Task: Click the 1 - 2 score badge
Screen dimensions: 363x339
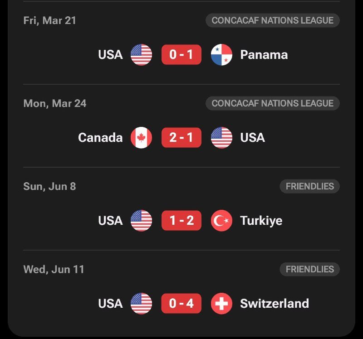Action: (x=181, y=221)
